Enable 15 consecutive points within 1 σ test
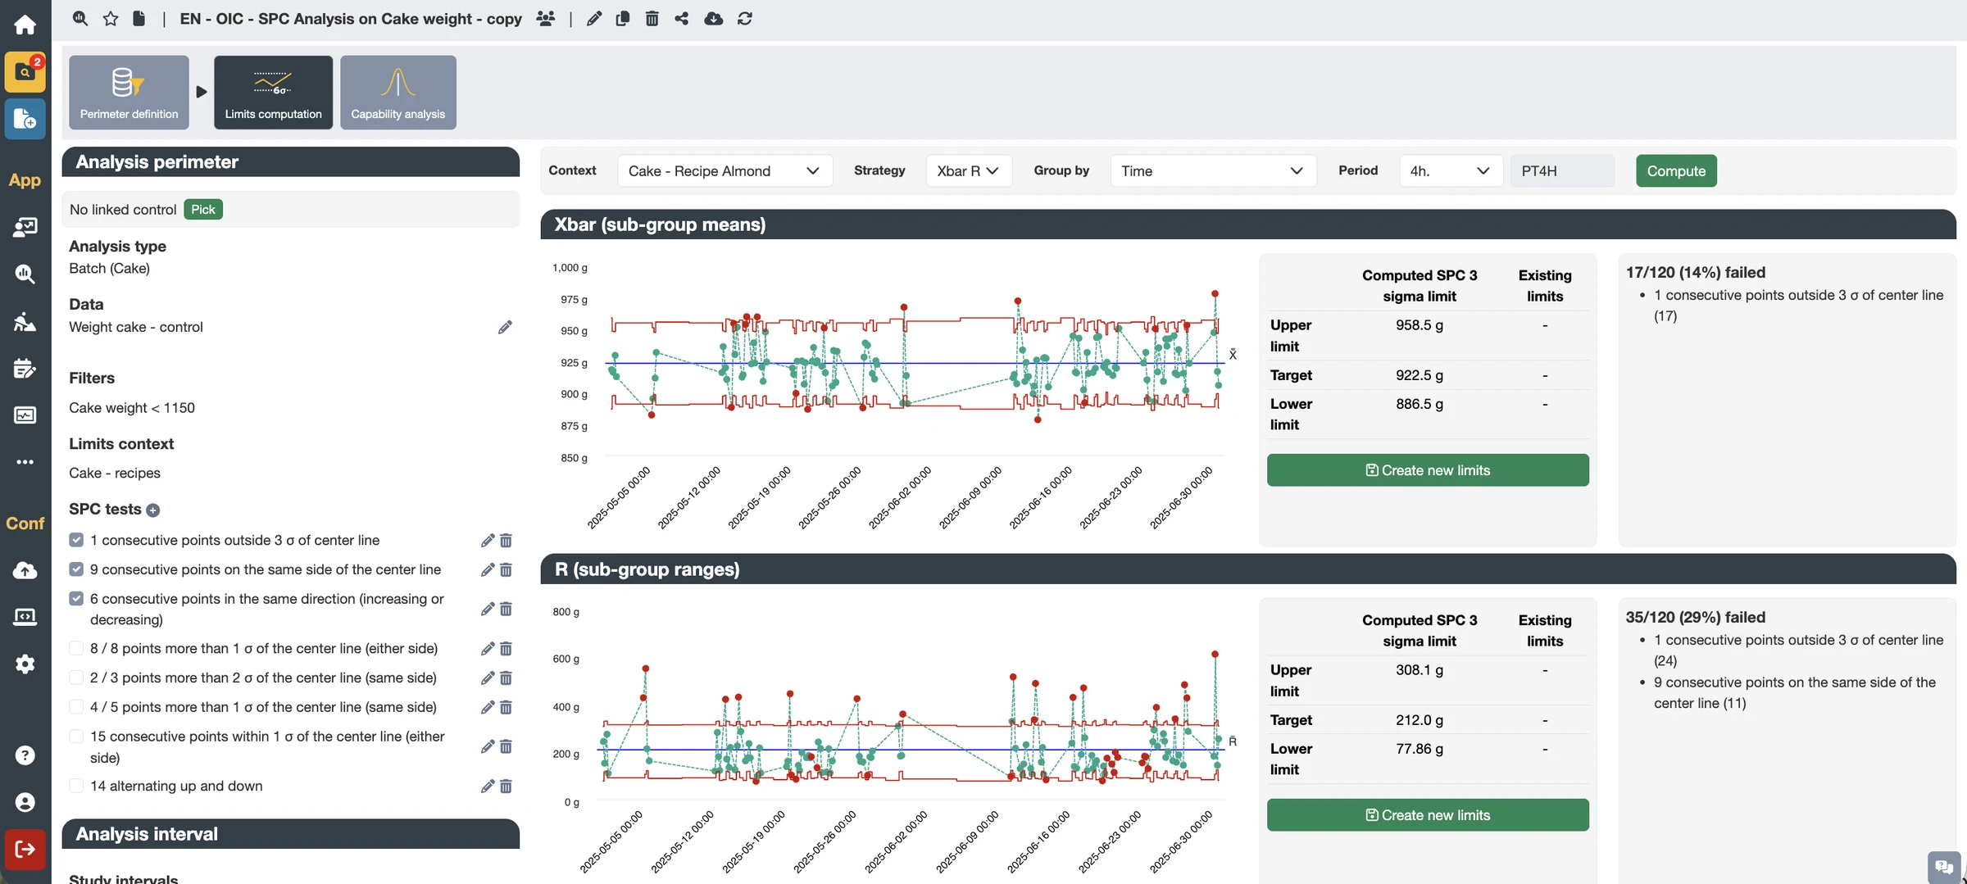The width and height of the screenshot is (1967, 884). coord(76,737)
